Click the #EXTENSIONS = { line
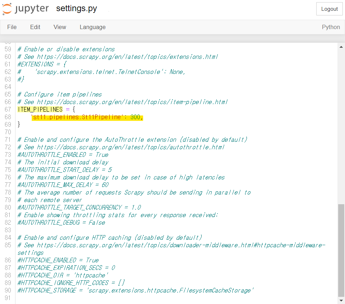The width and height of the screenshot is (345, 304). (42, 64)
